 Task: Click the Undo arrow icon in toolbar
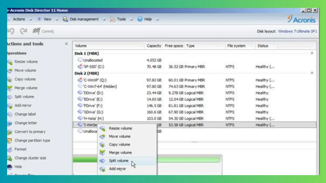point(11,31)
